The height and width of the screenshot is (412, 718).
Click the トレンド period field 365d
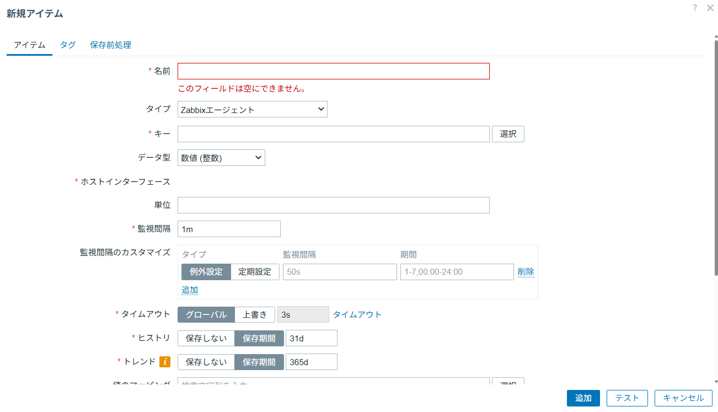[312, 362]
